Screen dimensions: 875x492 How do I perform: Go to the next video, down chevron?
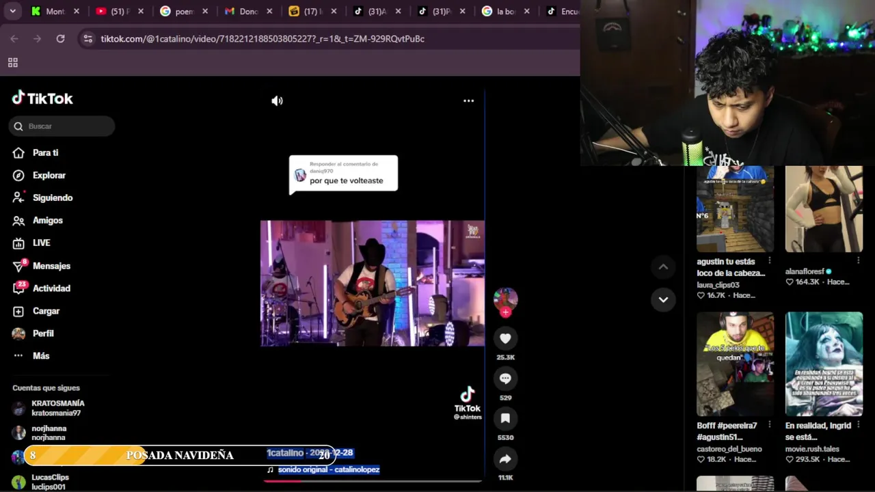tap(663, 299)
